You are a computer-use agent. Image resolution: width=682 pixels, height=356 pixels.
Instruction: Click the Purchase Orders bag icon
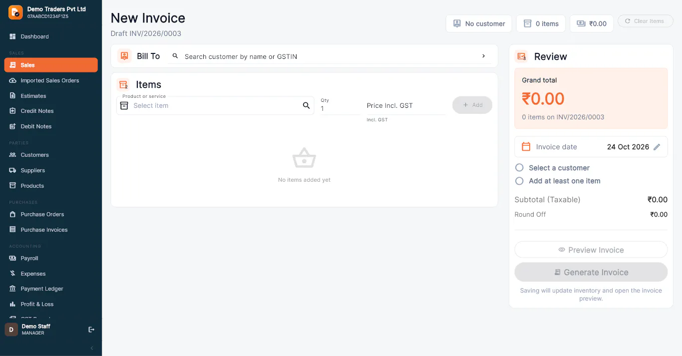[13, 214]
